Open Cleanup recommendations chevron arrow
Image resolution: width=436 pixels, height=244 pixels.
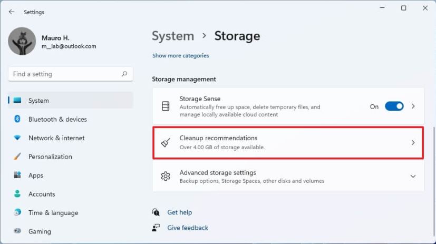[413, 142]
